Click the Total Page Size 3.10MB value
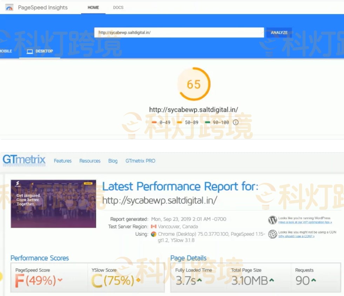Image resolution: width=344 pixels, height=296 pixels. tap(250, 281)
